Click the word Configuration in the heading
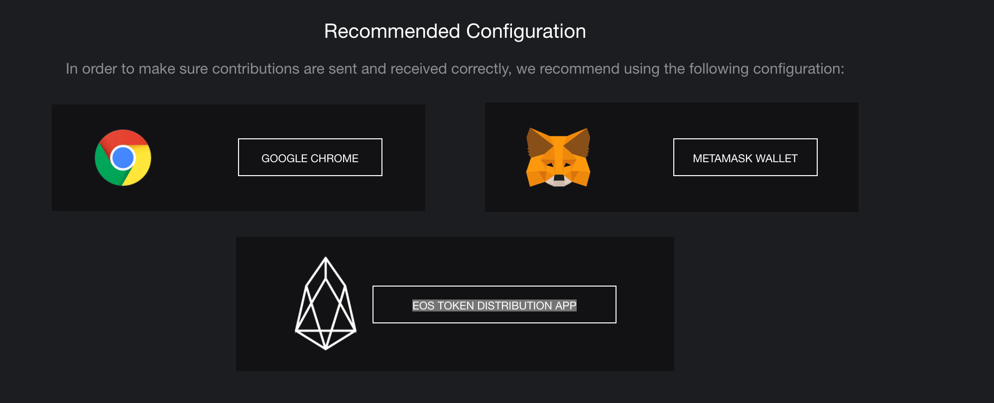 [526, 31]
